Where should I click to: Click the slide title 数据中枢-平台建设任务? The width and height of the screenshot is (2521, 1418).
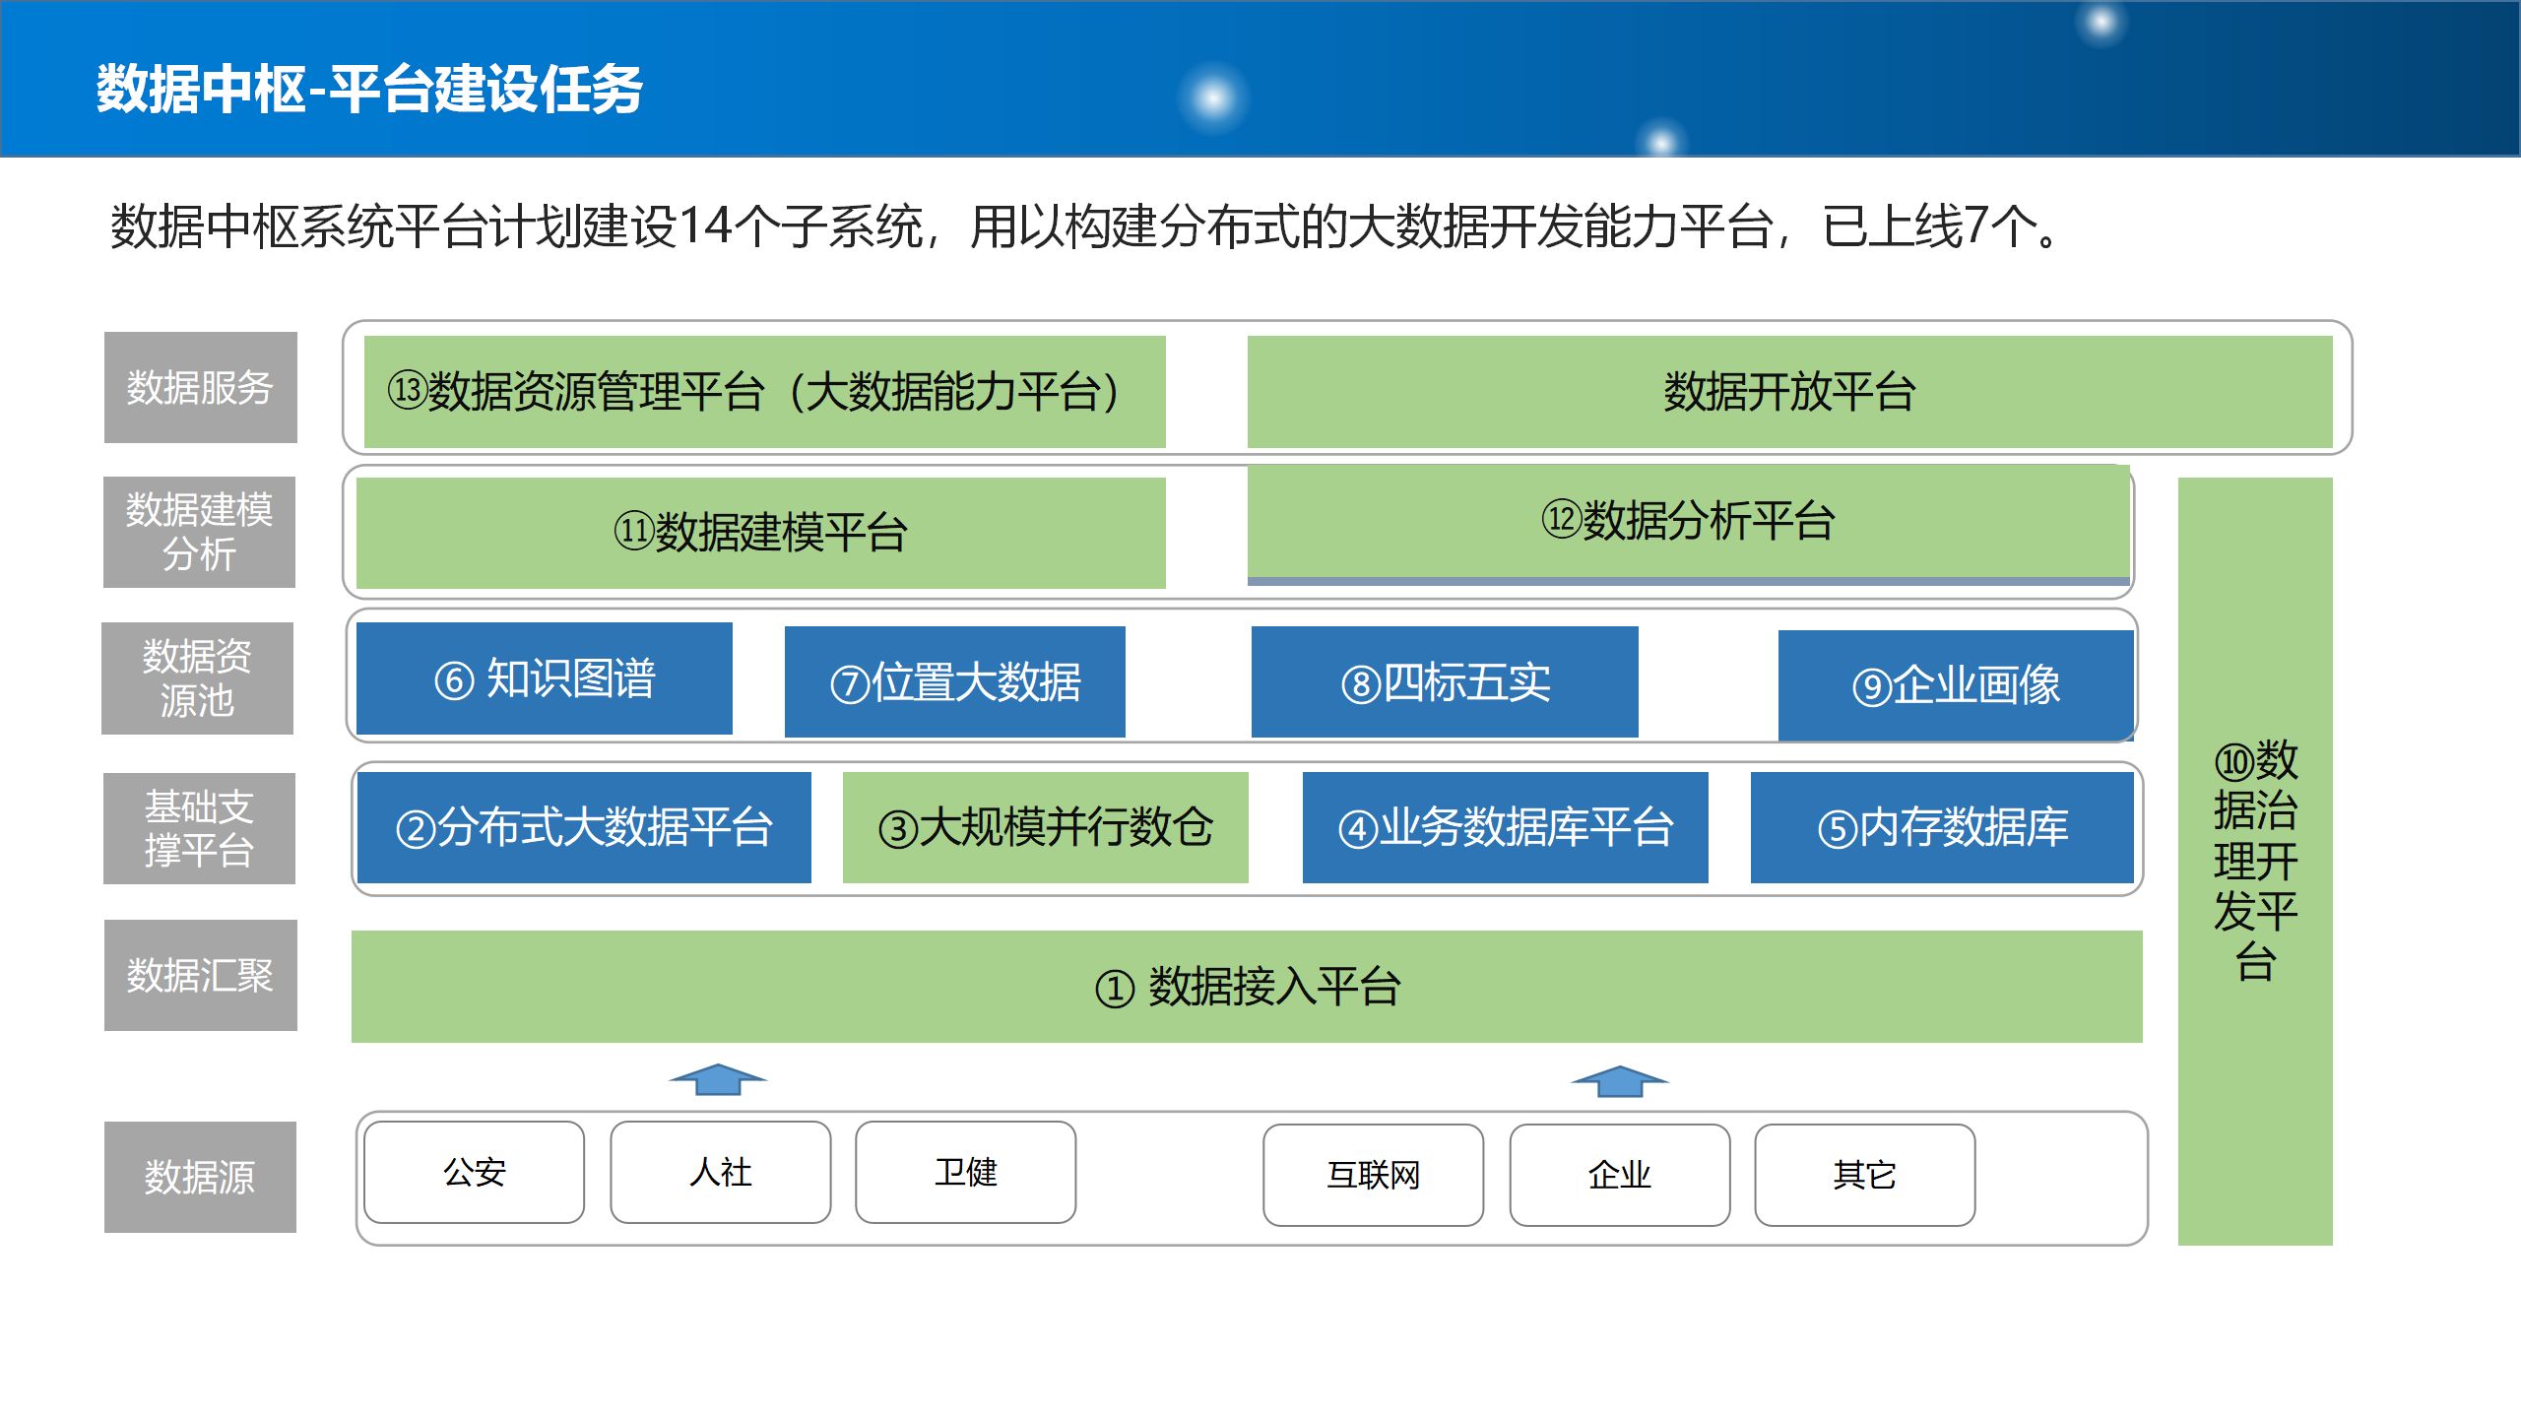(369, 90)
